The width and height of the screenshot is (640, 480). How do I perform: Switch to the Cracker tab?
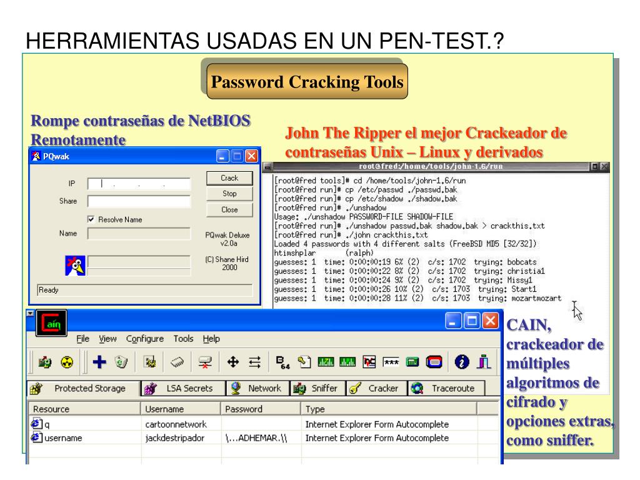point(377,388)
